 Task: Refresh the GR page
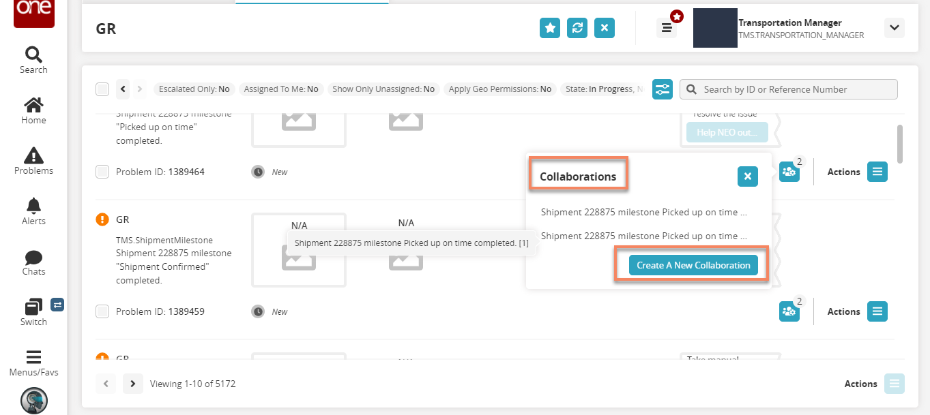pyautogui.click(x=577, y=28)
